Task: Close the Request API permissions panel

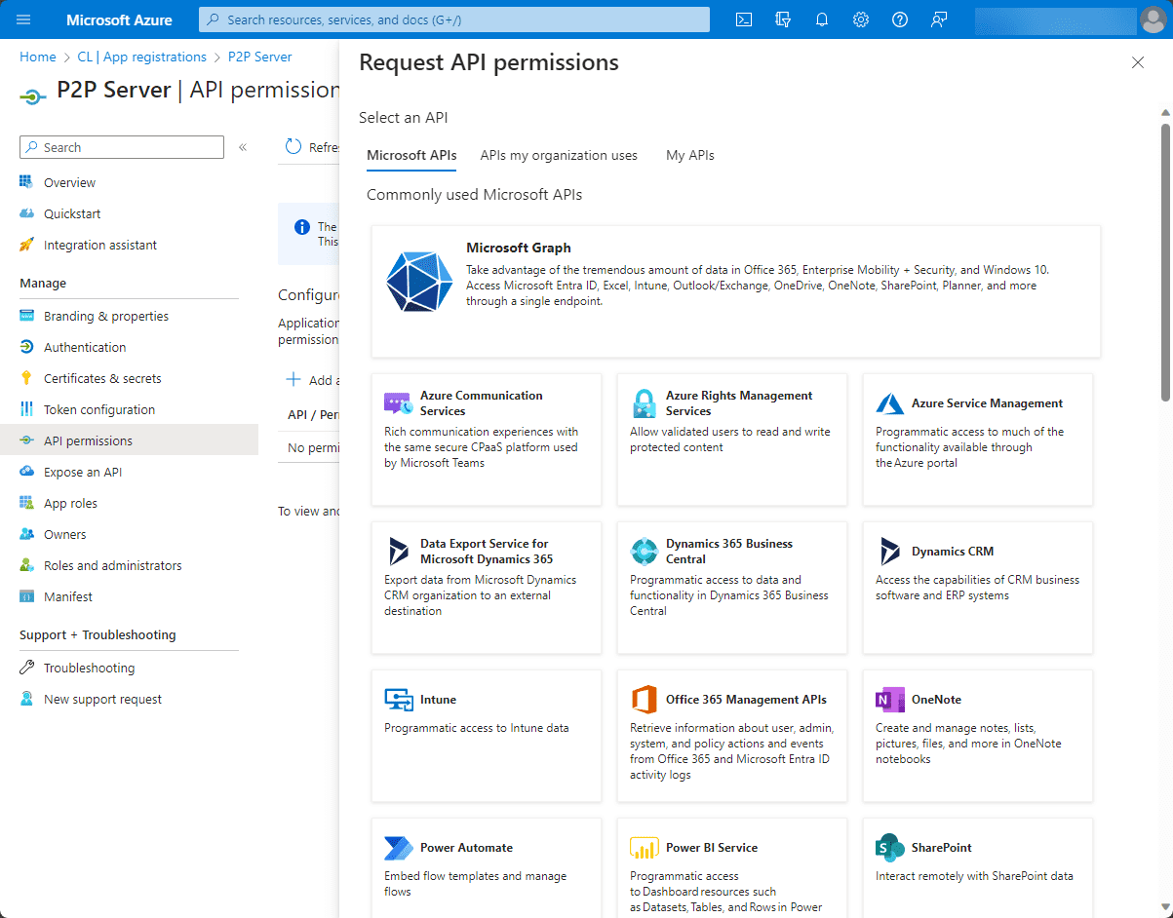Action: tap(1137, 62)
